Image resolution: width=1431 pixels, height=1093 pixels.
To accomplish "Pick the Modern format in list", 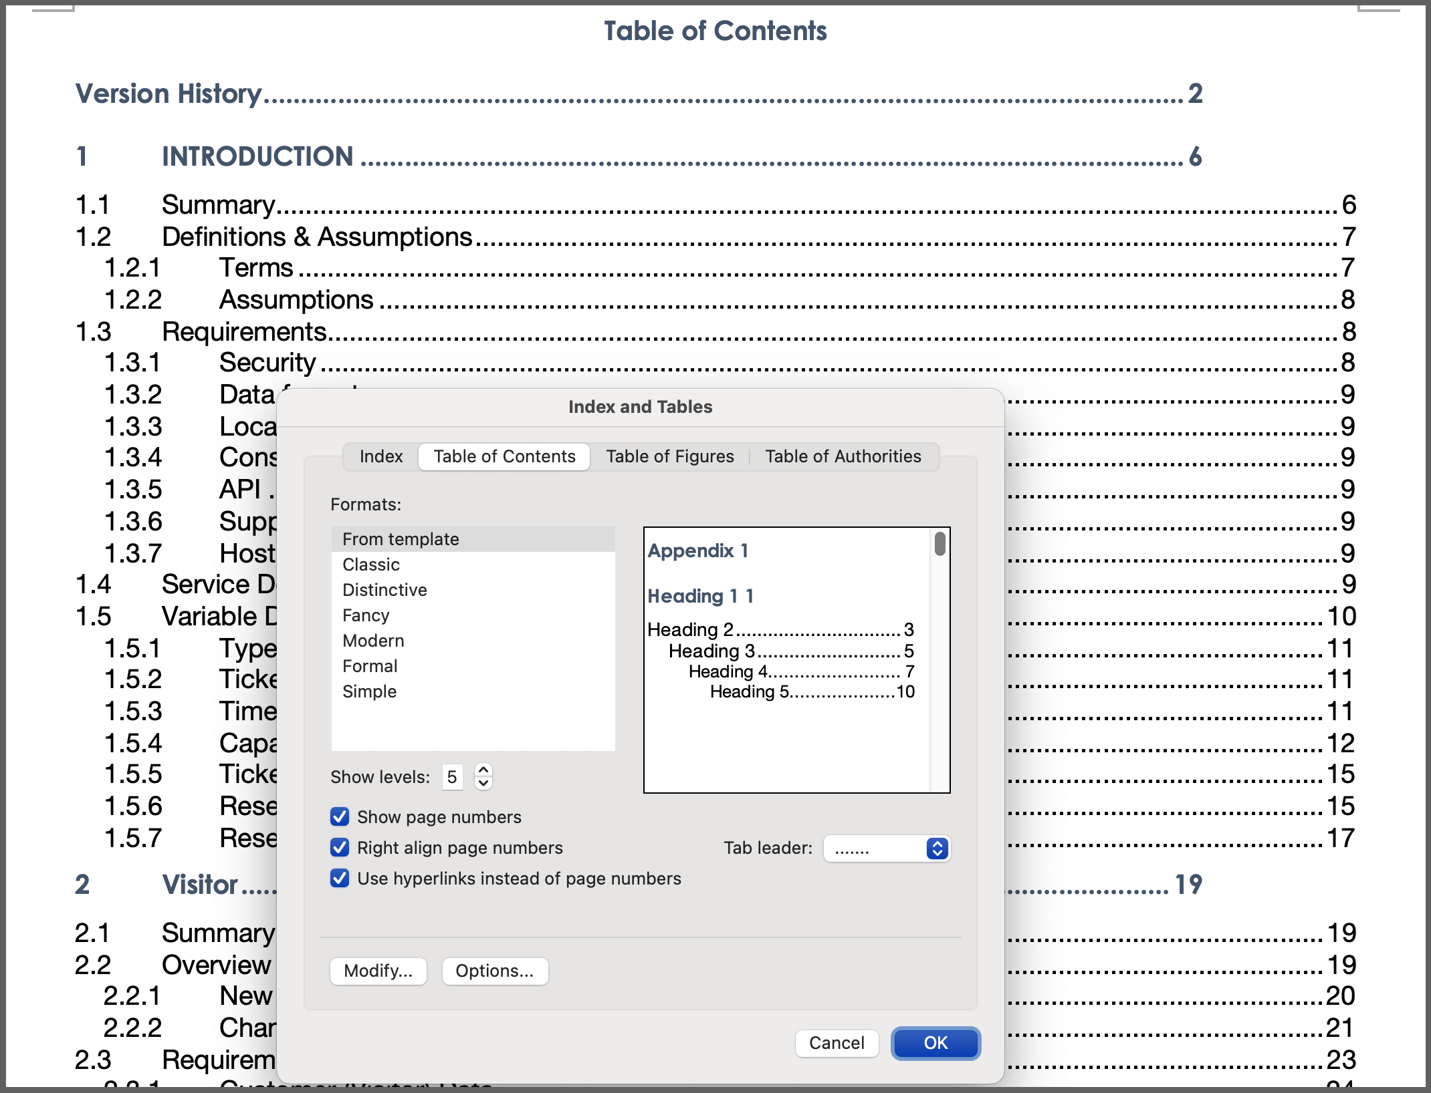I will [x=373, y=641].
